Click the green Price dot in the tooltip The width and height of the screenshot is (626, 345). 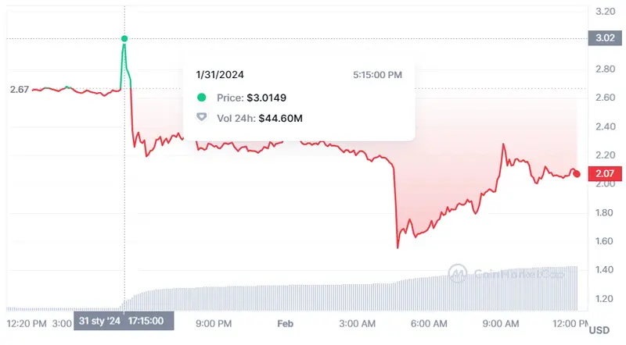(x=202, y=98)
